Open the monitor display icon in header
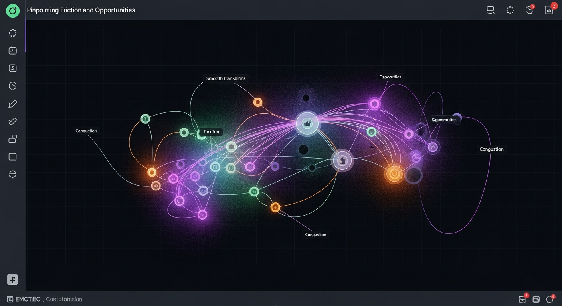Image resolution: width=562 pixels, height=306 pixels. click(x=491, y=10)
